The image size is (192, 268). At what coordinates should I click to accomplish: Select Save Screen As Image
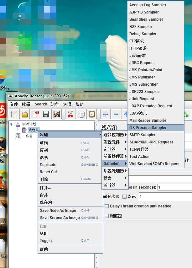70,218
